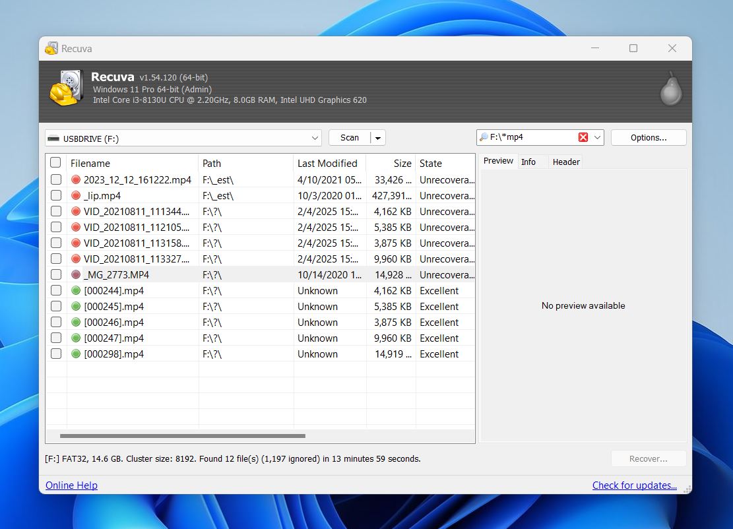This screenshot has height=529, width=733.
Task: Sort by the Path column header
Action: coord(246,164)
